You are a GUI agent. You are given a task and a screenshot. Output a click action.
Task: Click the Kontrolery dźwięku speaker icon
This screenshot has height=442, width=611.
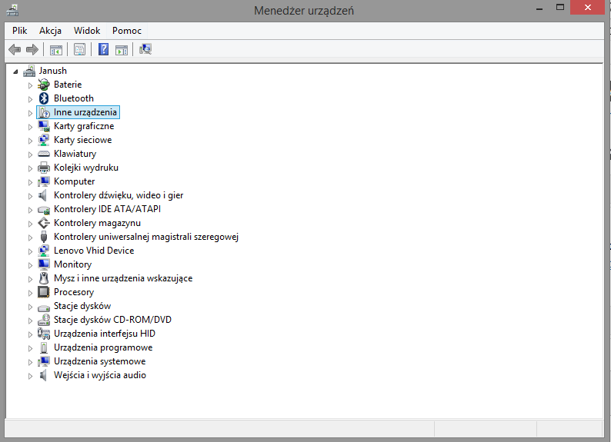(x=43, y=195)
